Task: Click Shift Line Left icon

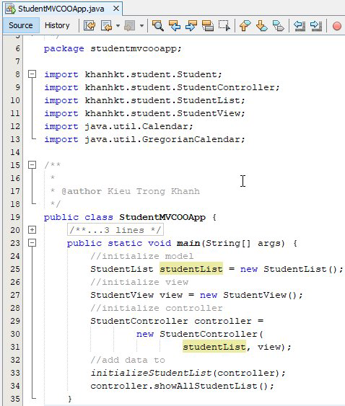Action: click(x=300, y=26)
